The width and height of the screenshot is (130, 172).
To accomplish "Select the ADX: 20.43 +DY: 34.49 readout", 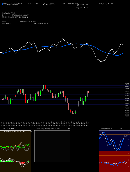I will coord(16,132).
